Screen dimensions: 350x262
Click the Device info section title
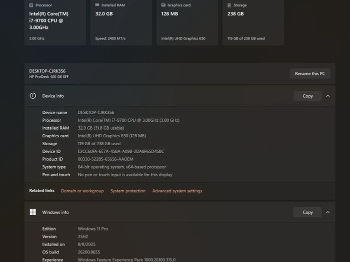(53, 96)
